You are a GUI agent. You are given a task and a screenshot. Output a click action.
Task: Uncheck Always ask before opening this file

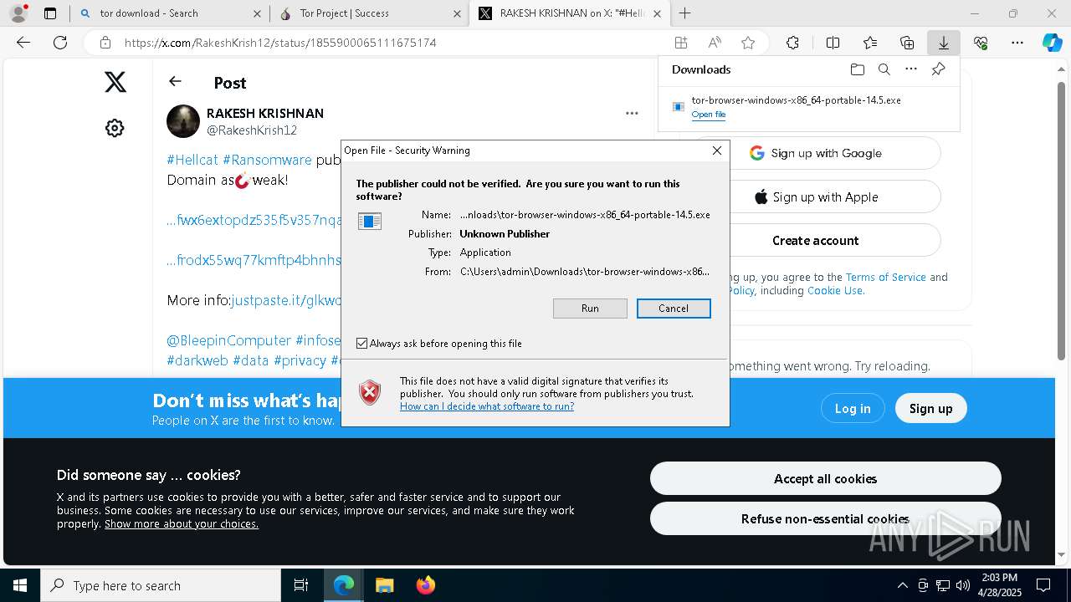pyautogui.click(x=362, y=344)
